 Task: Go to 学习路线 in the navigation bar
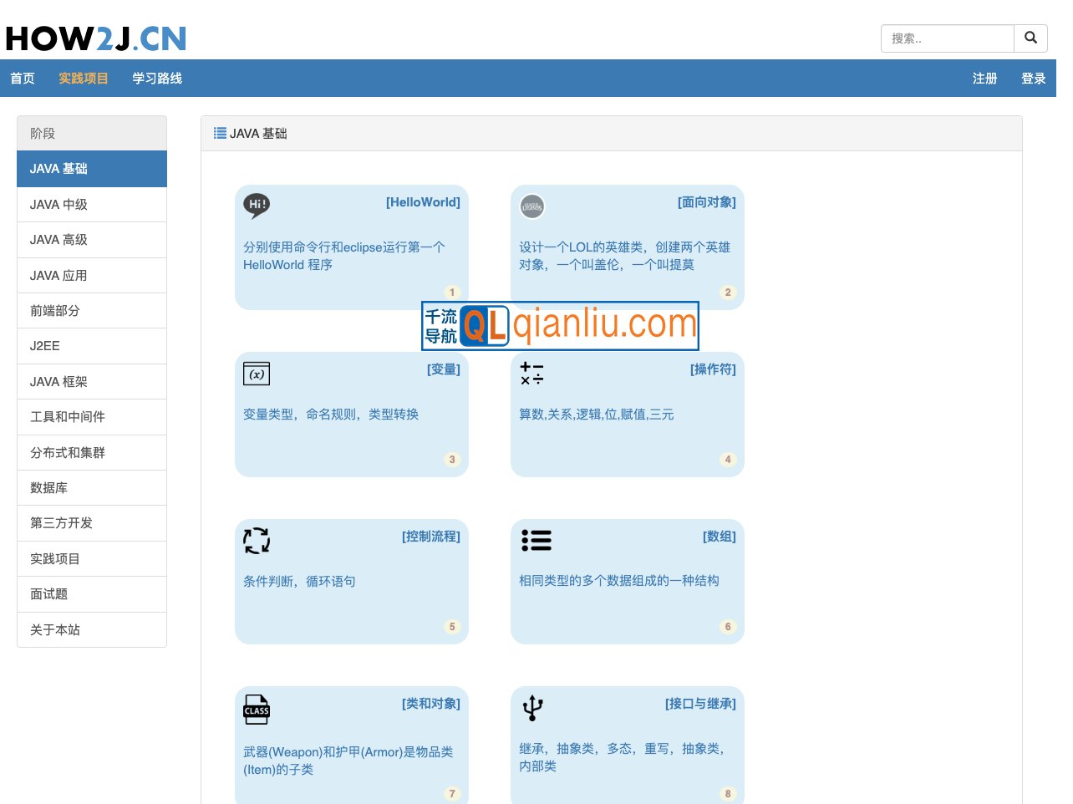pyautogui.click(x=157, y=79)
